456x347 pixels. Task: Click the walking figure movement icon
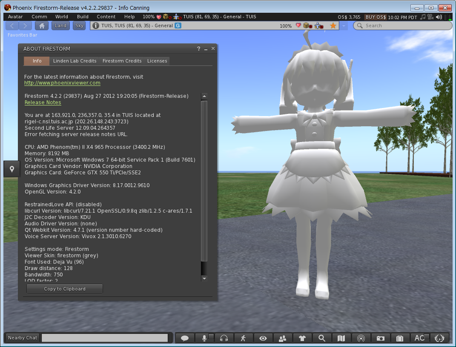pos(243,338)
